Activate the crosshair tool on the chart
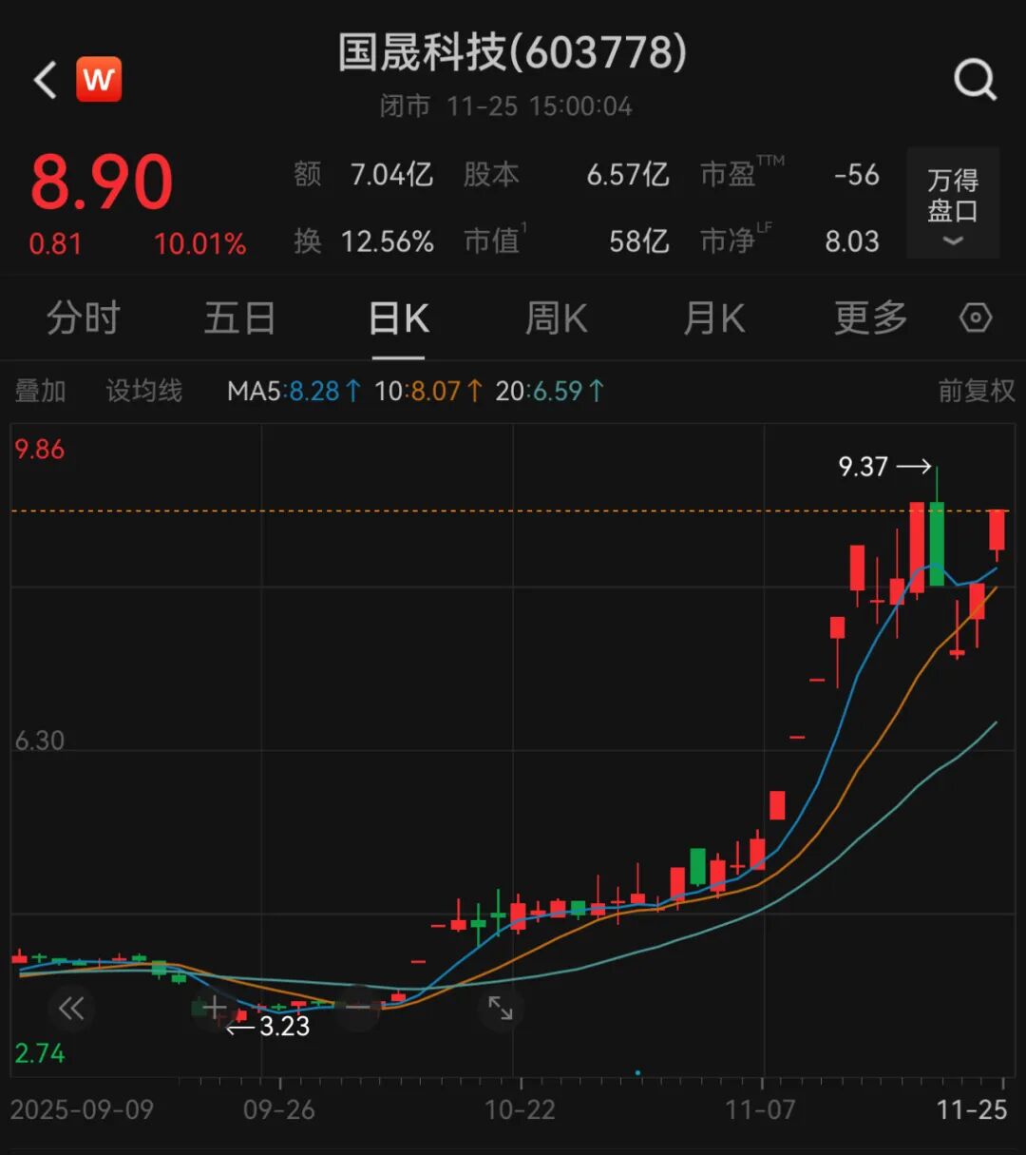Image resolution: width=1026 pixels, height=1155 pixels. [x=213, y=1008]
